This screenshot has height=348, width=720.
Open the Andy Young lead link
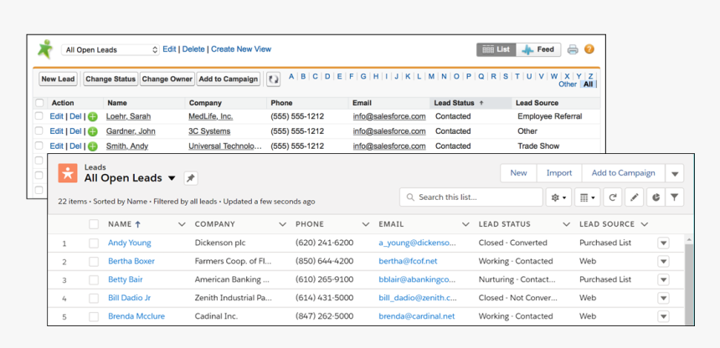pos(130,243)
